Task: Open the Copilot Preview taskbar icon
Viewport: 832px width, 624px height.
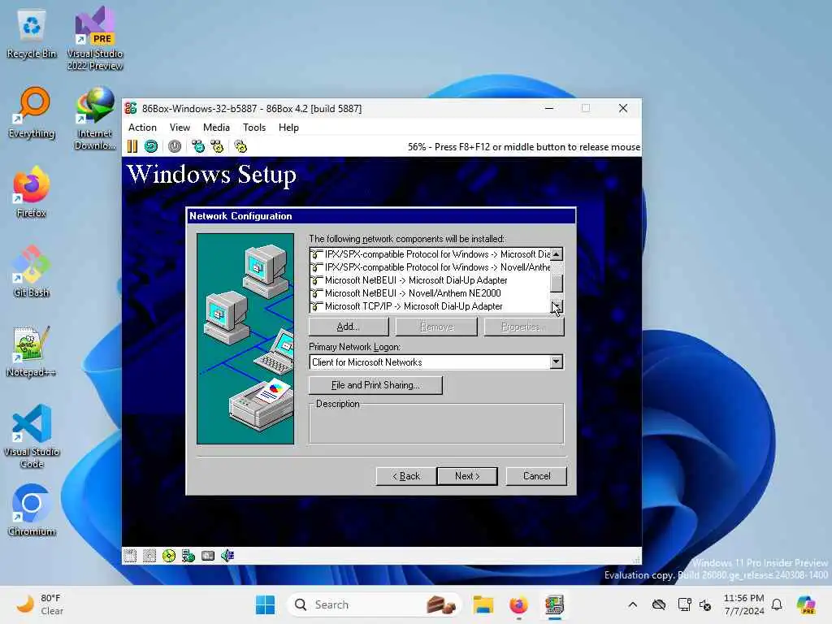Action: point(806,604)
